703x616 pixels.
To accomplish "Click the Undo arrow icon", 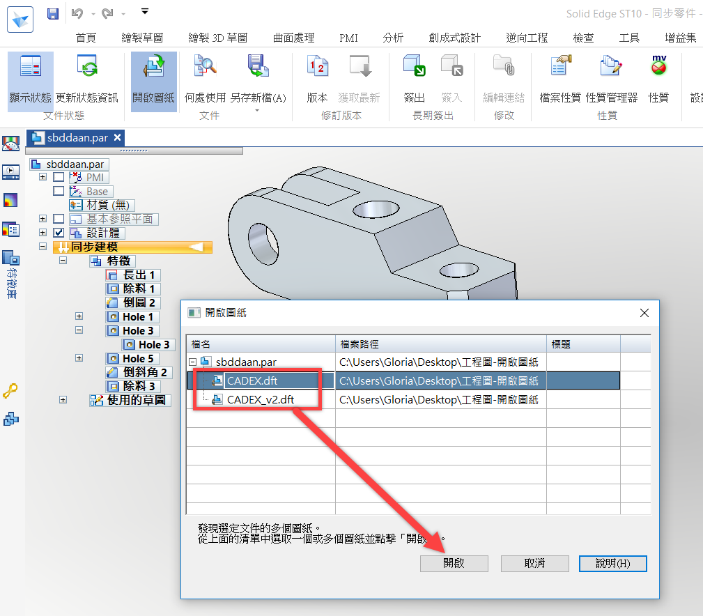I will [77, 14].
